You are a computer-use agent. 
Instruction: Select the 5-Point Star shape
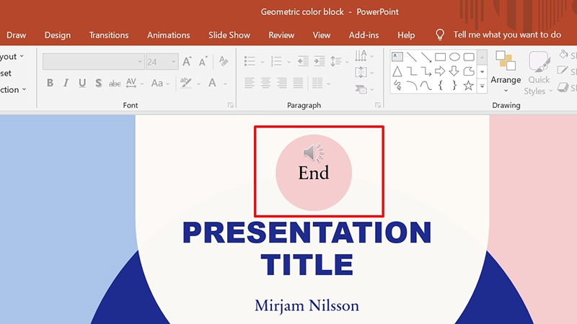tap(468, 86)
